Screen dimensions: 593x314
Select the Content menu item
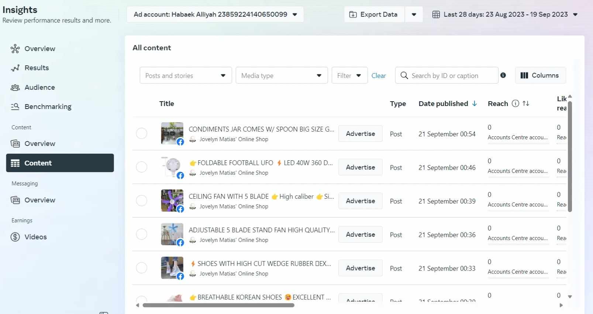[x=60, y=163]
